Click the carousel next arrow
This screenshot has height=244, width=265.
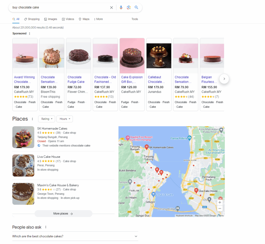[x=224, y=79]
